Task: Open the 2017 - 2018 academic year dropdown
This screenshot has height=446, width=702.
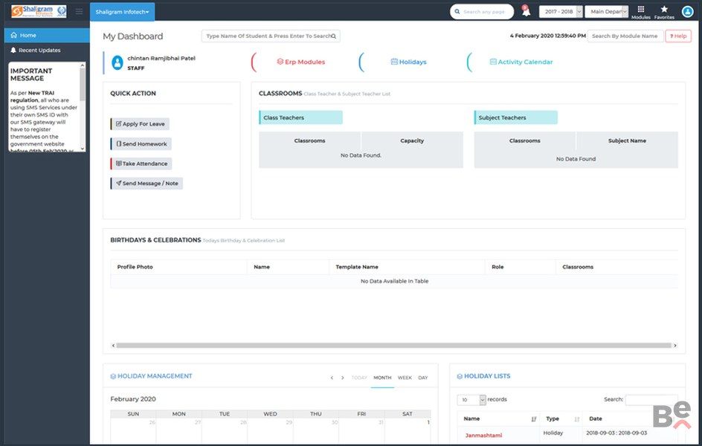Action: [x=561, y=12]
